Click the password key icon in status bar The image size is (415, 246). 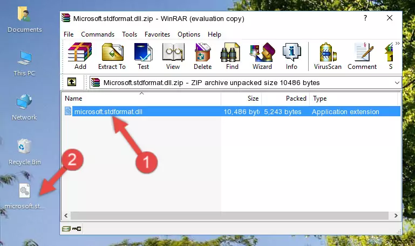point(77,229)
